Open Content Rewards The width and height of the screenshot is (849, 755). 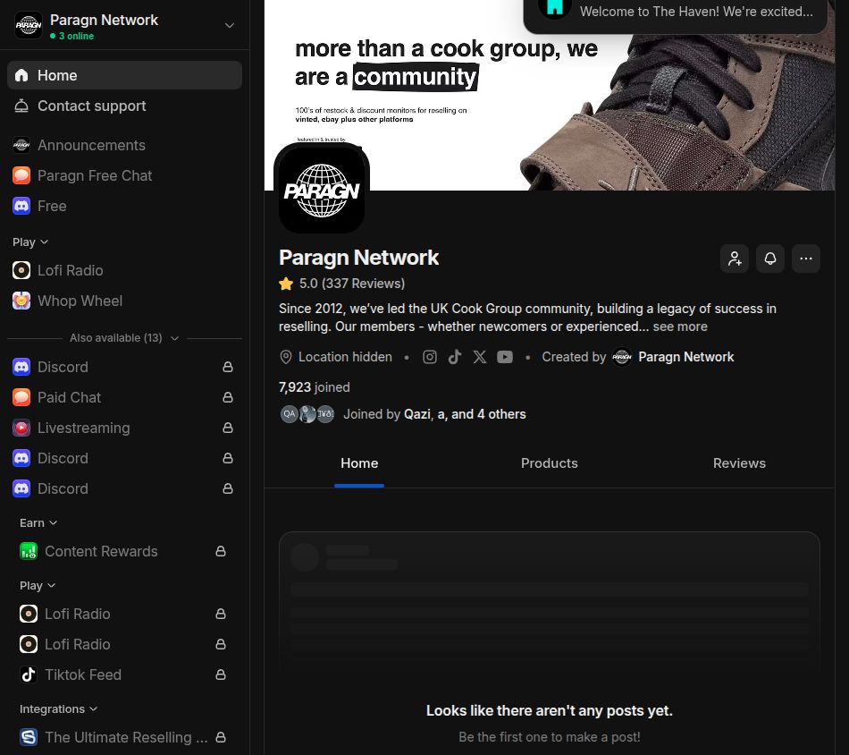click(x=124, y=551)
